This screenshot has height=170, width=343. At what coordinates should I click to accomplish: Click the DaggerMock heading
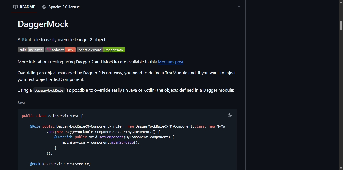click(43, 24)
